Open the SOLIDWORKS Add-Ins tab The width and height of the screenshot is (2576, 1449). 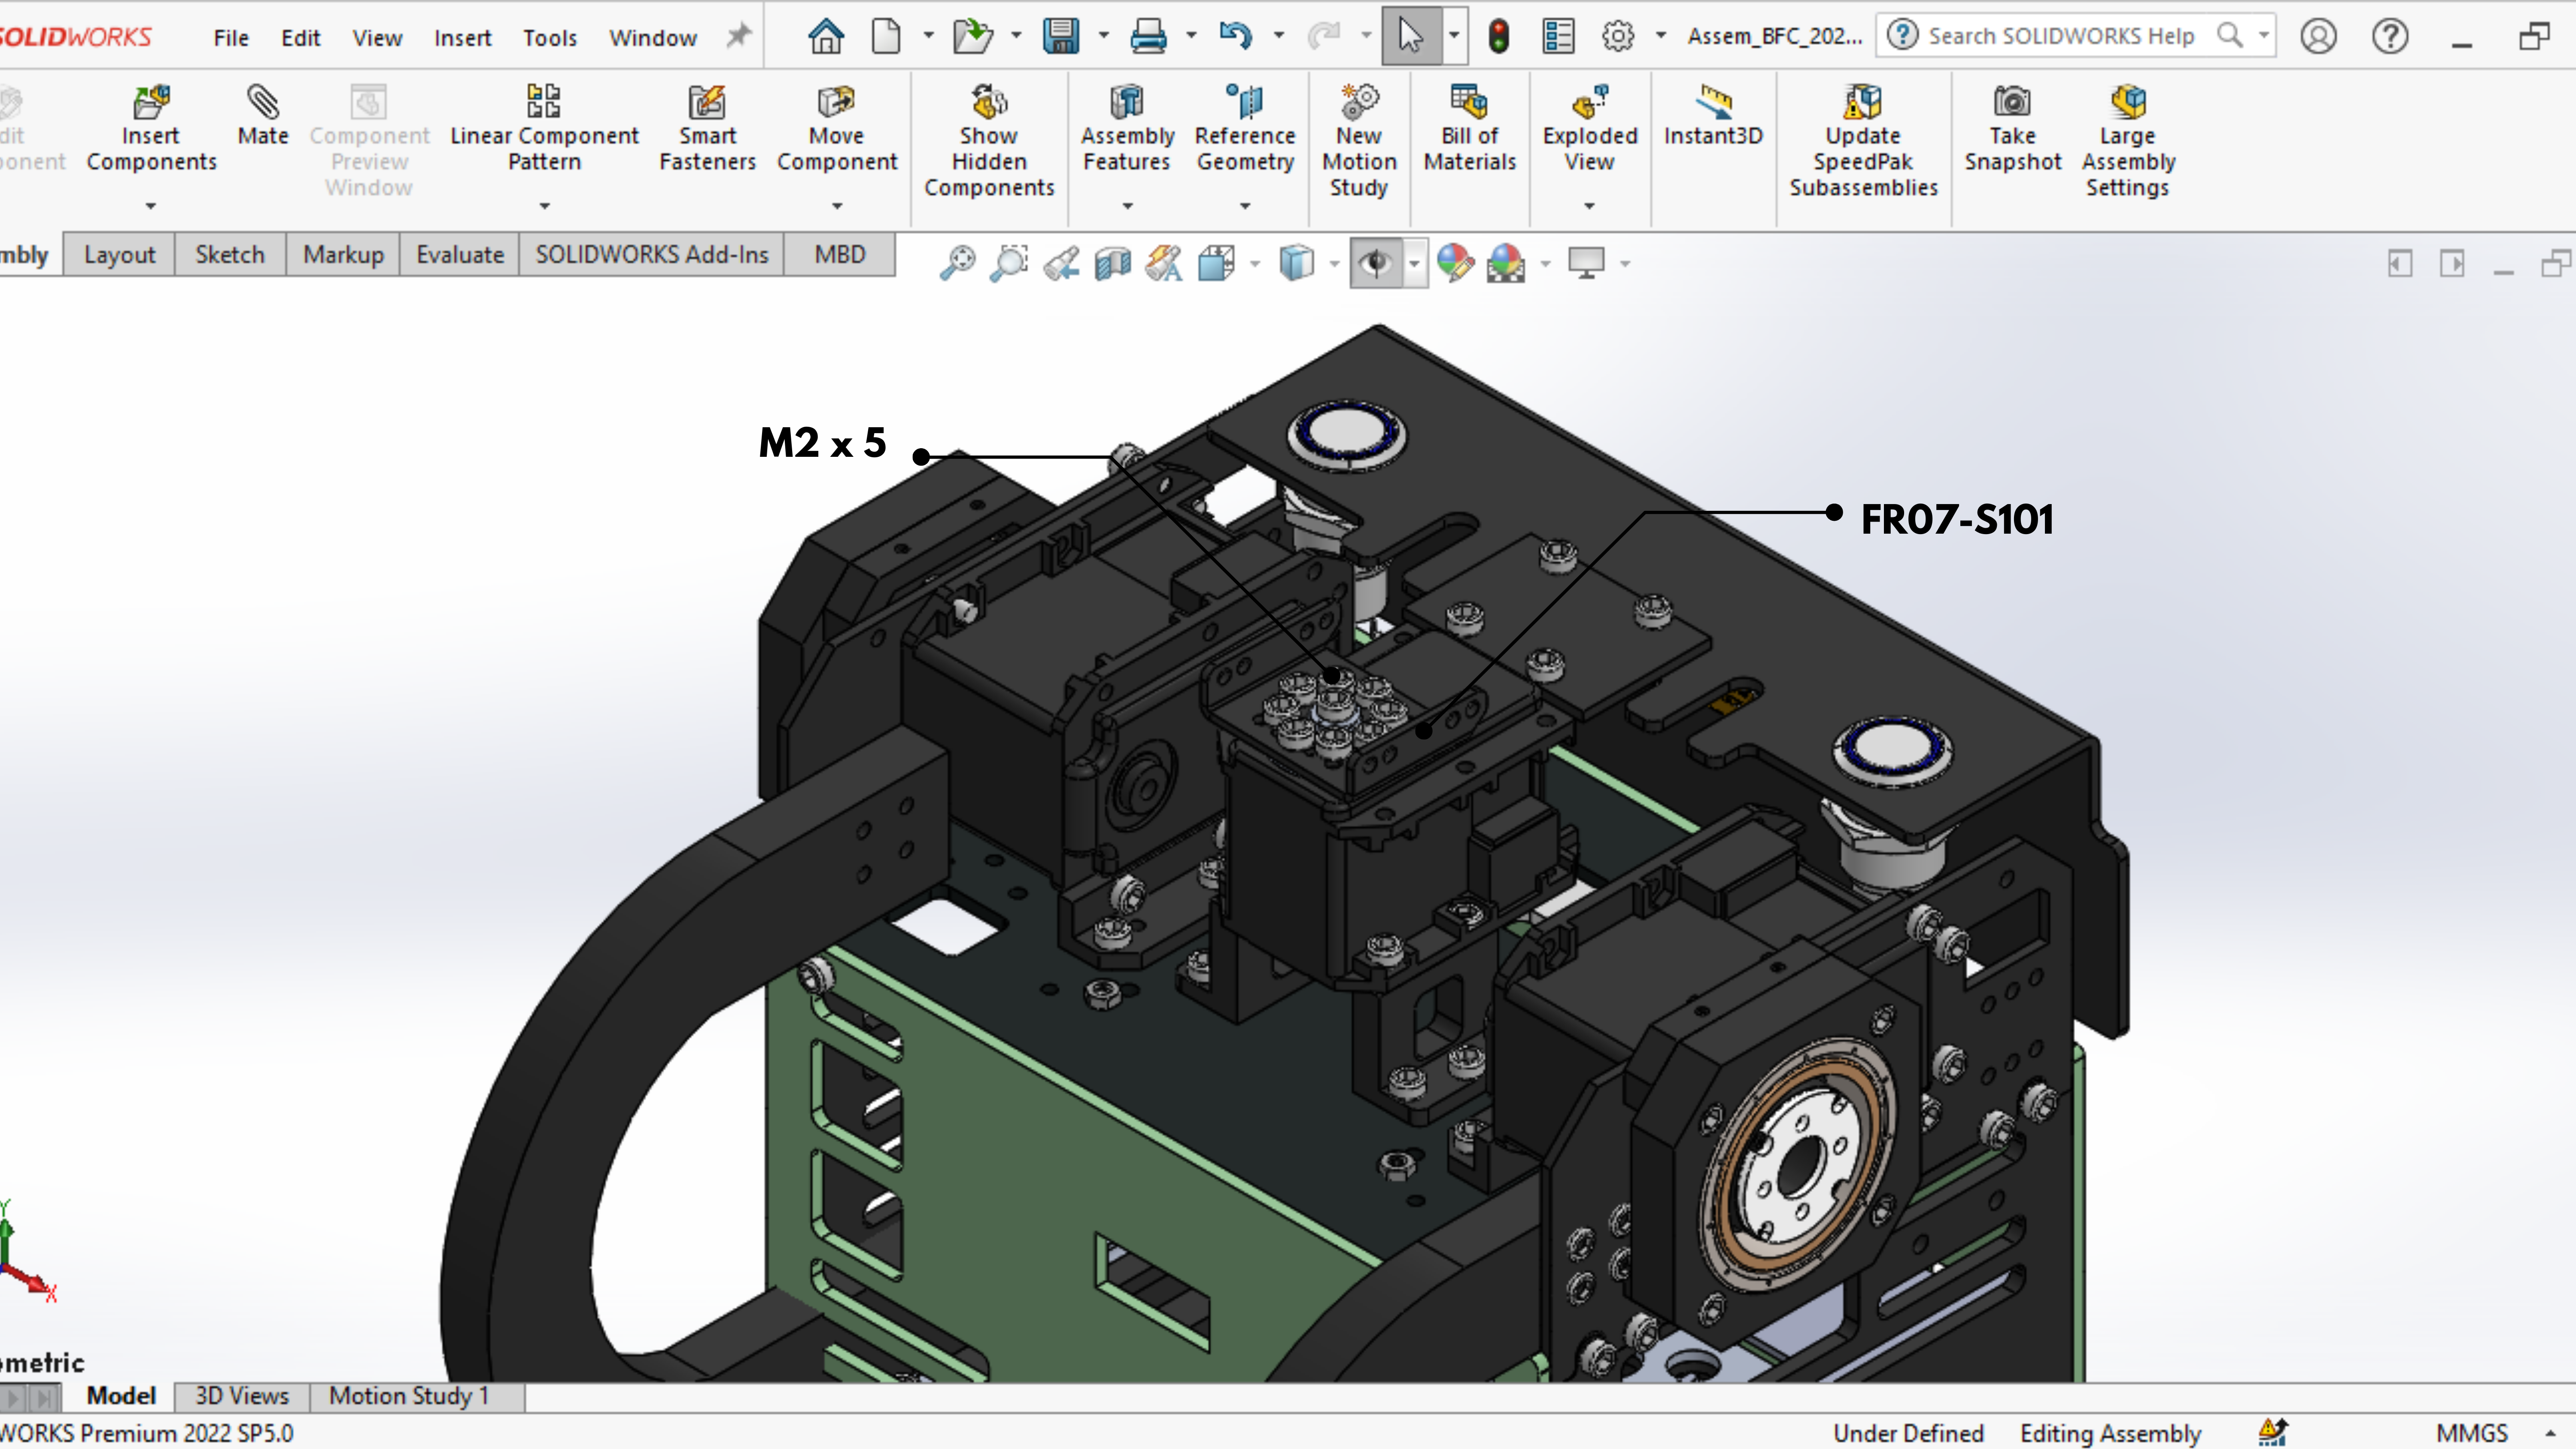click(x=652, y=255)
